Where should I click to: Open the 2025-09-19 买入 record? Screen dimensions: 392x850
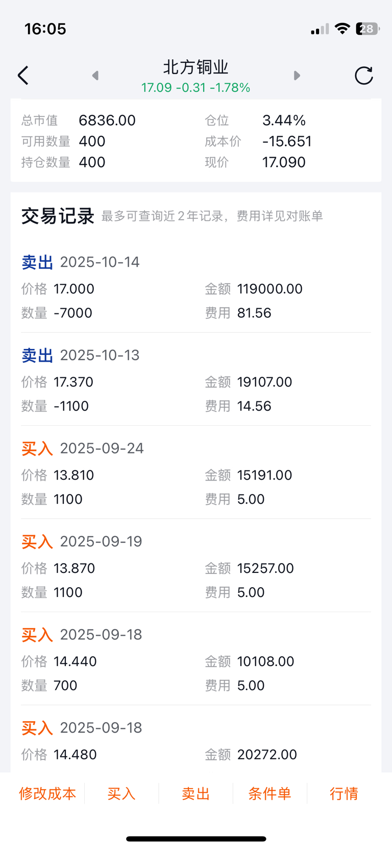195,567
